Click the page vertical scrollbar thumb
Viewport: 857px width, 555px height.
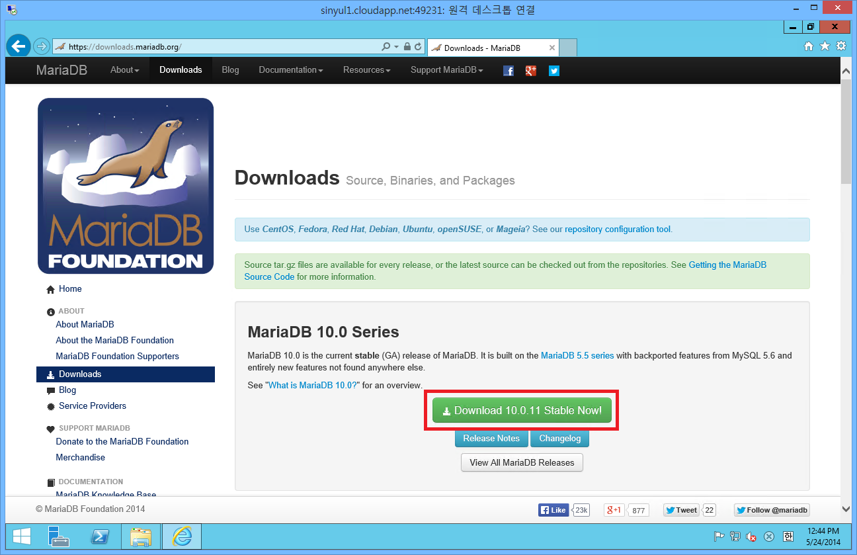pyautogui.click(x=846, y=132)
